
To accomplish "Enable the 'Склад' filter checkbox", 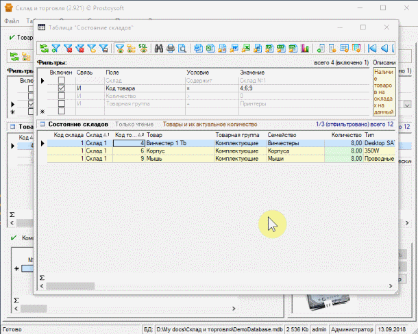I will click(62, 81).
